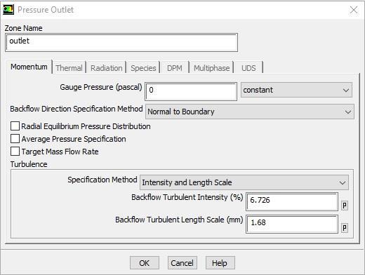Click parameter button beside Backflow Turbulent Length Scale

pos(344,228)
